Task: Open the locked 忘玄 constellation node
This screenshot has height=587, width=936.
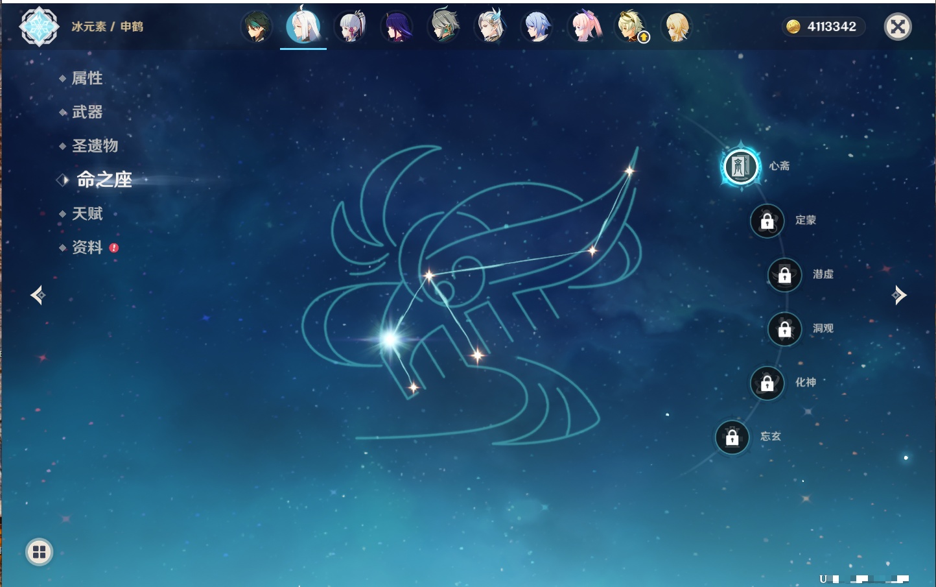Action: coord(732,438)
